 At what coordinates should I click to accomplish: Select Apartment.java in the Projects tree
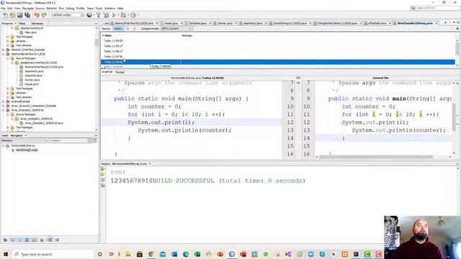(34, 71)
